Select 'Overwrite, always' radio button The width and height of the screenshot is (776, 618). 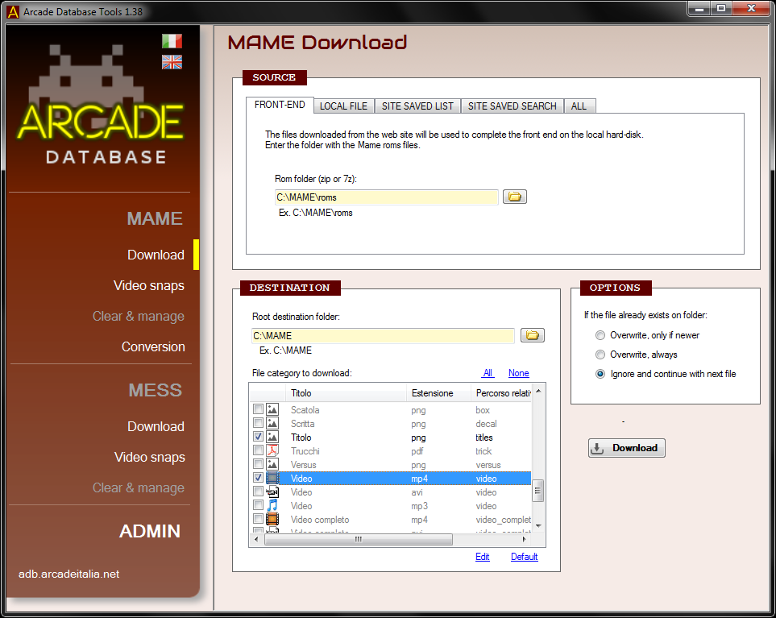click(x=600, y=355)
